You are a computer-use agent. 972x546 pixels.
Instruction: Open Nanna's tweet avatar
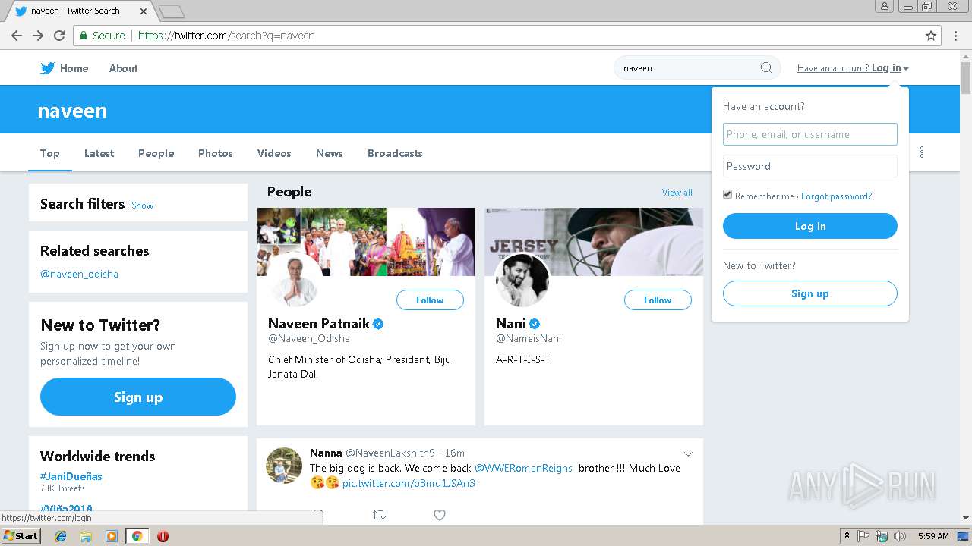pyautogui.click(x=284, y=465)
